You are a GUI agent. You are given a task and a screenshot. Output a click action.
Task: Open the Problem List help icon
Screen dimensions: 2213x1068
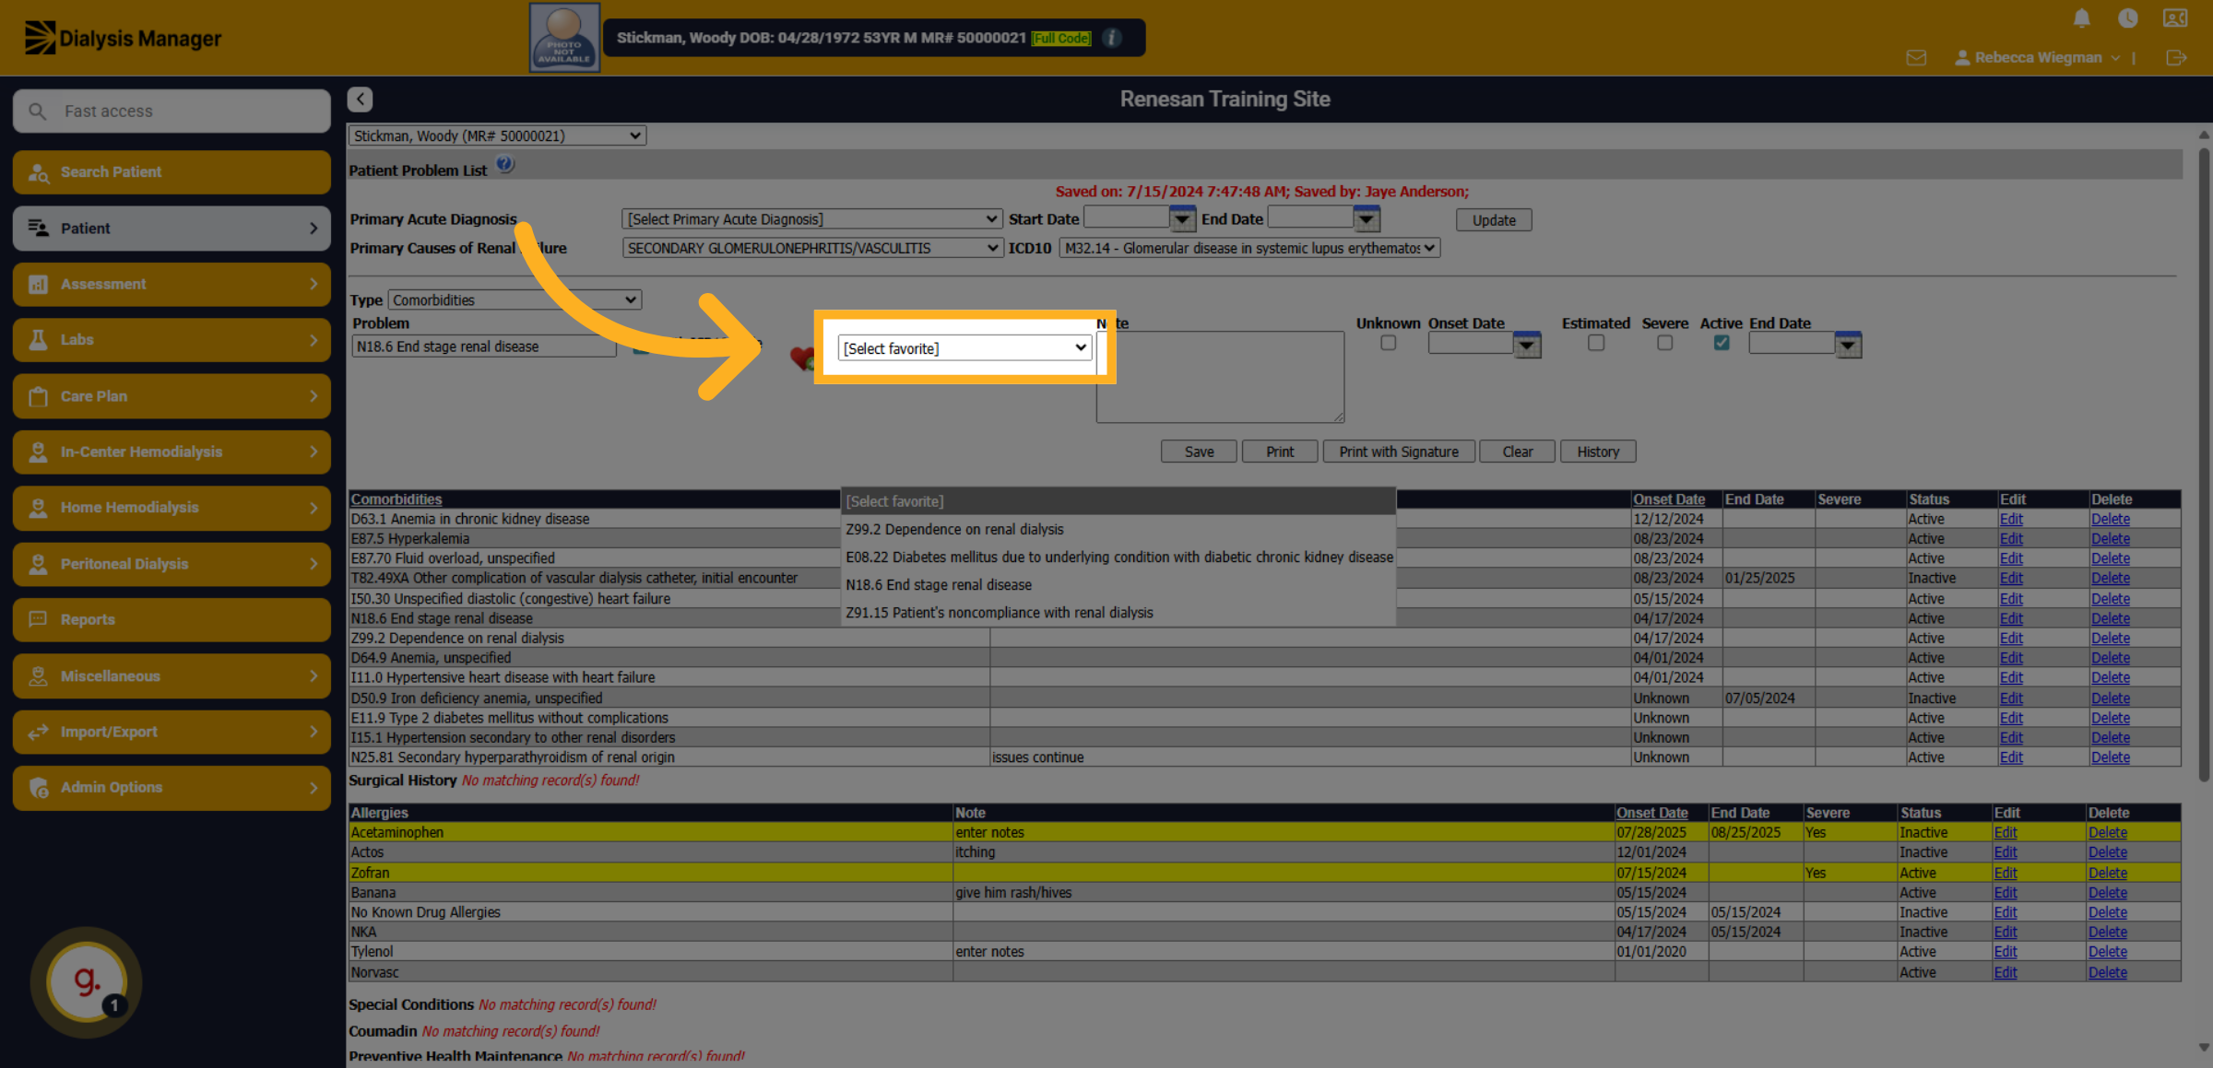[505, 166]
